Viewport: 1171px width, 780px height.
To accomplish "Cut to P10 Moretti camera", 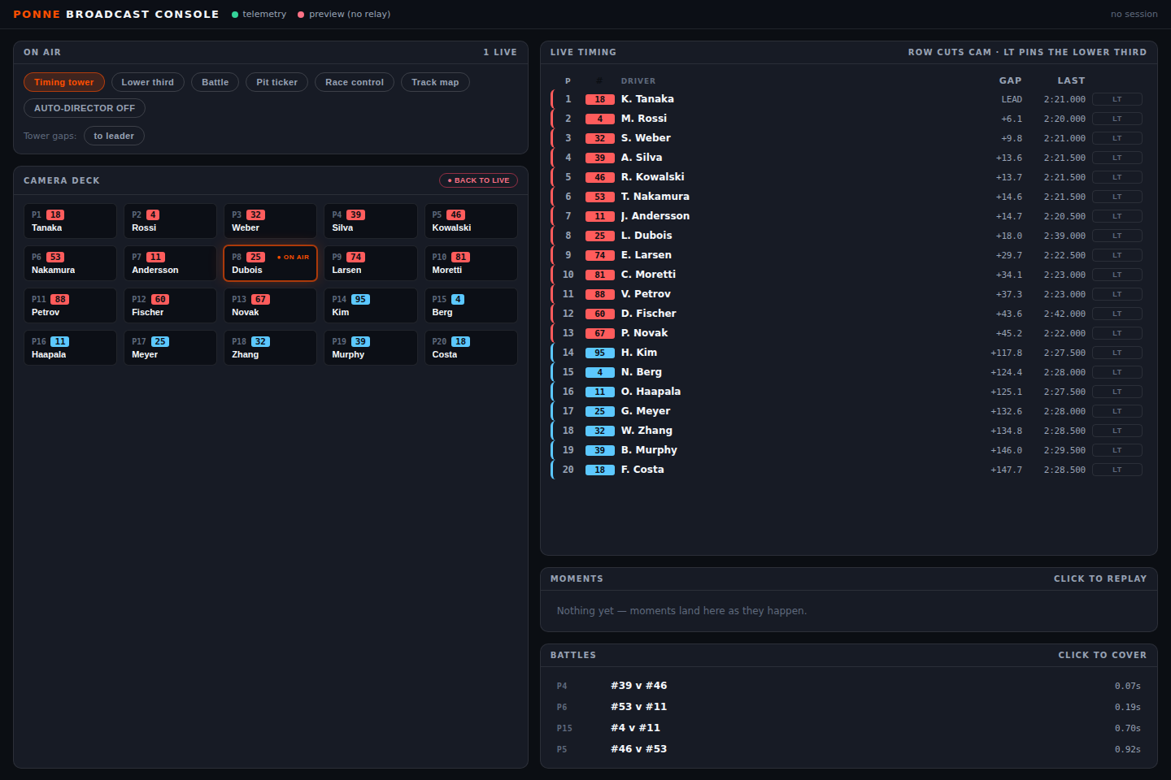I will pos(471,263).
